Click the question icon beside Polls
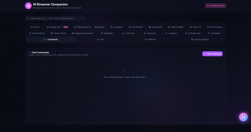The height and width of the screenshot is (132, 251). pyautogui.click(x=98, y=40)
